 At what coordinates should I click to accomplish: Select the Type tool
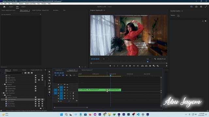(x=49, y=95)
